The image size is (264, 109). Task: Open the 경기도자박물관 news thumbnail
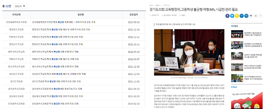click(x=237, y=78)
